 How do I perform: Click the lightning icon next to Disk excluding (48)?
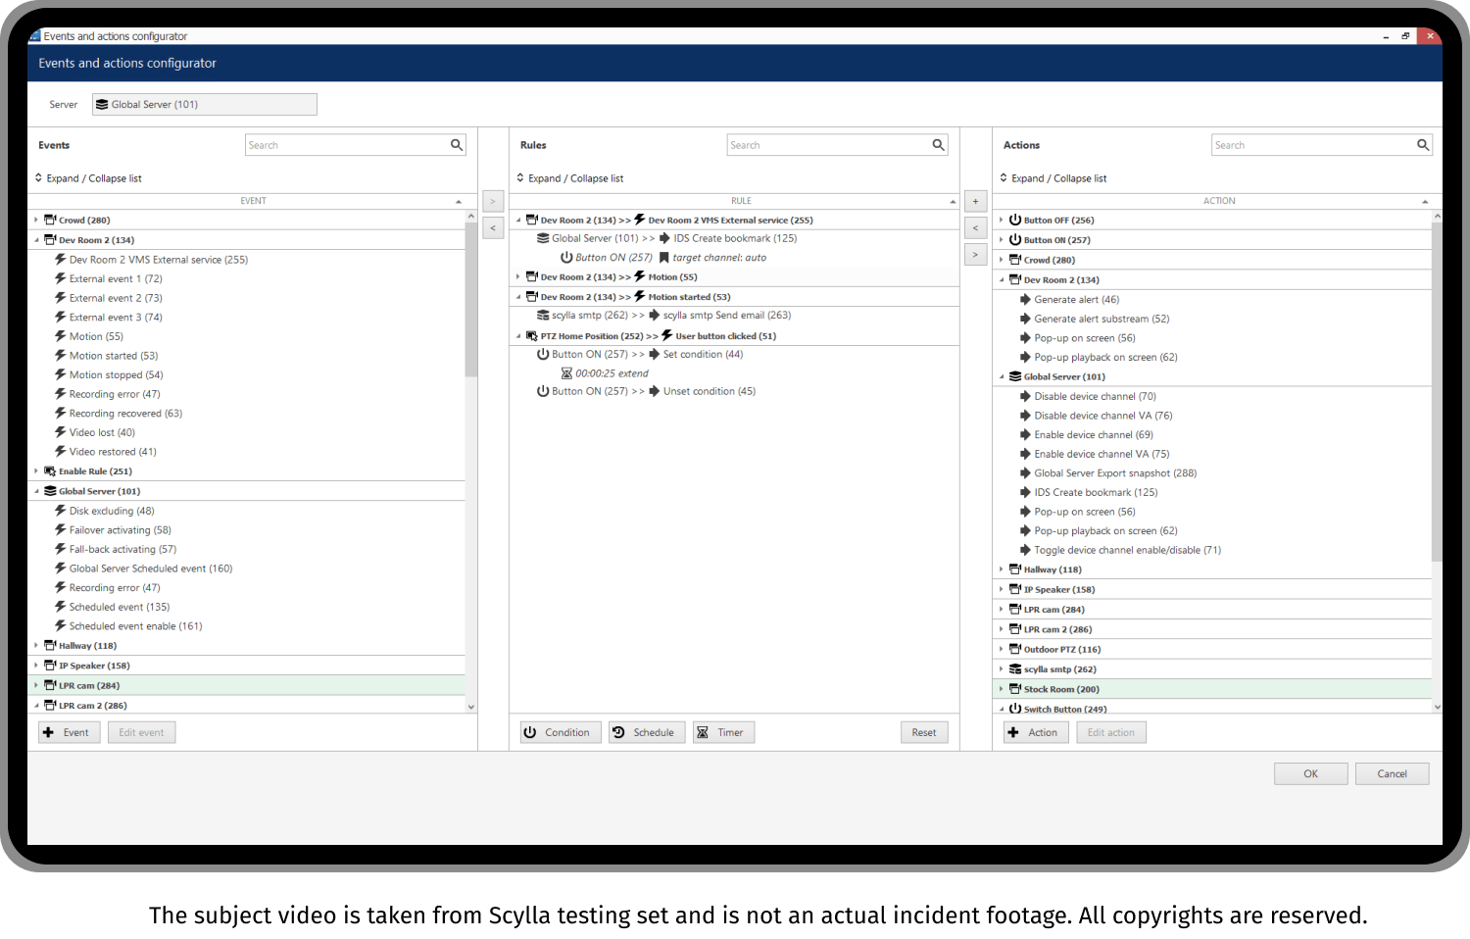[60, 511]
